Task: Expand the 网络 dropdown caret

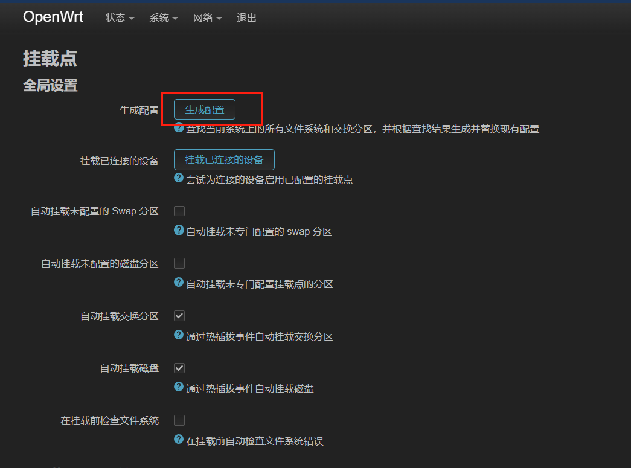Action: coord(219,19)
